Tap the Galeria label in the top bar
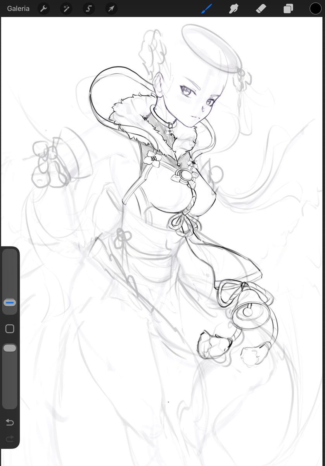This screenshot has height=466, width=325. tap(18, 8)
